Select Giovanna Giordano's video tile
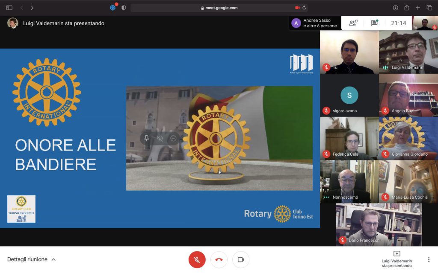Viewport: 438px width, 273px height. click(408, 139)
